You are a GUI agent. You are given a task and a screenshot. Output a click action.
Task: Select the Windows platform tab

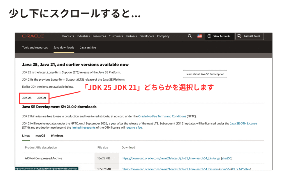(57, 136)
